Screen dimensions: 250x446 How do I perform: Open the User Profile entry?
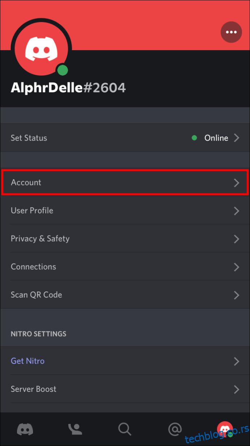coord(125,211)
